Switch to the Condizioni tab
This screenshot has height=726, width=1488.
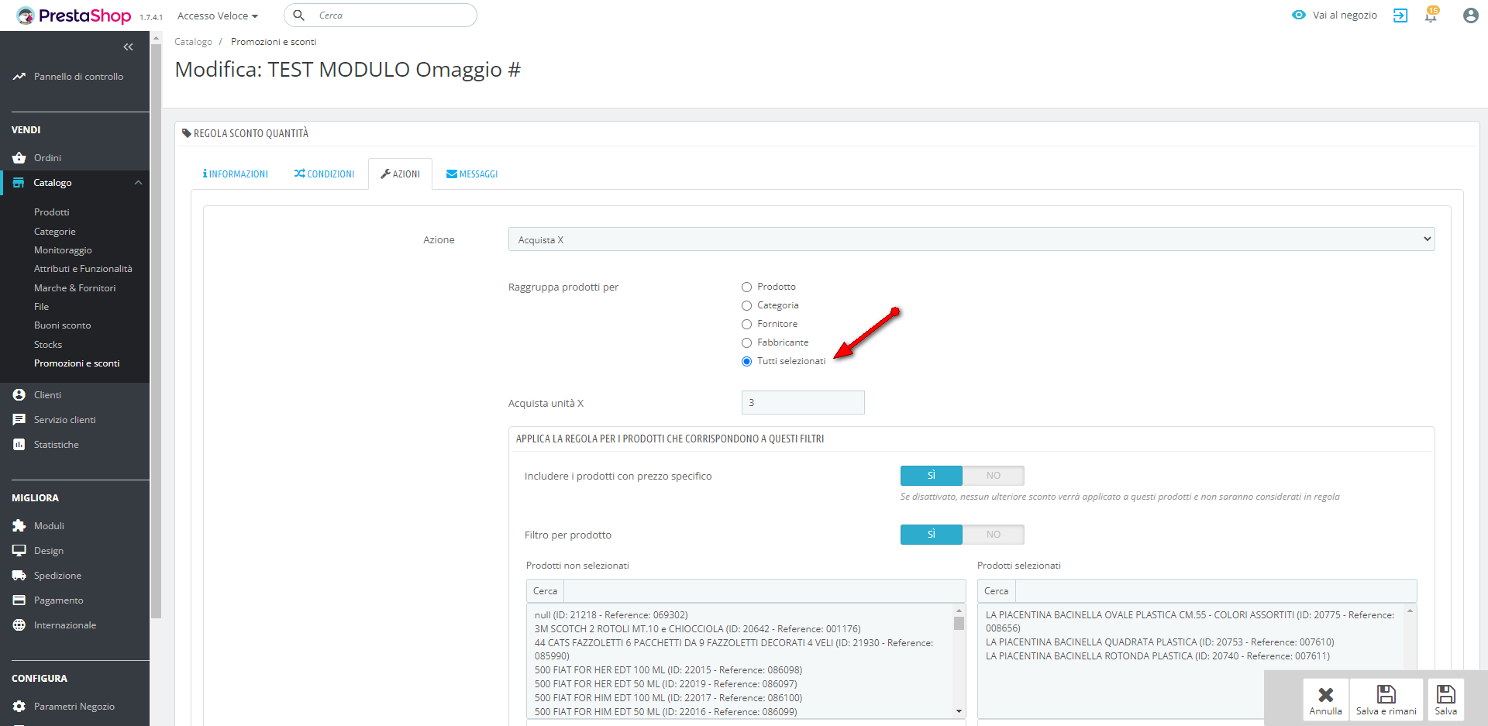coord(324,174)
